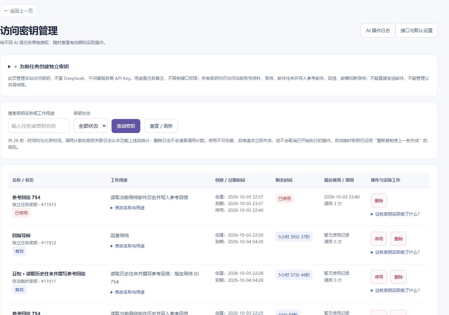Image resolution: width=449 pixels, height=315 pixels.
Task: Click the 调用 3 次 call count
Action: click(x=334, y=204)
